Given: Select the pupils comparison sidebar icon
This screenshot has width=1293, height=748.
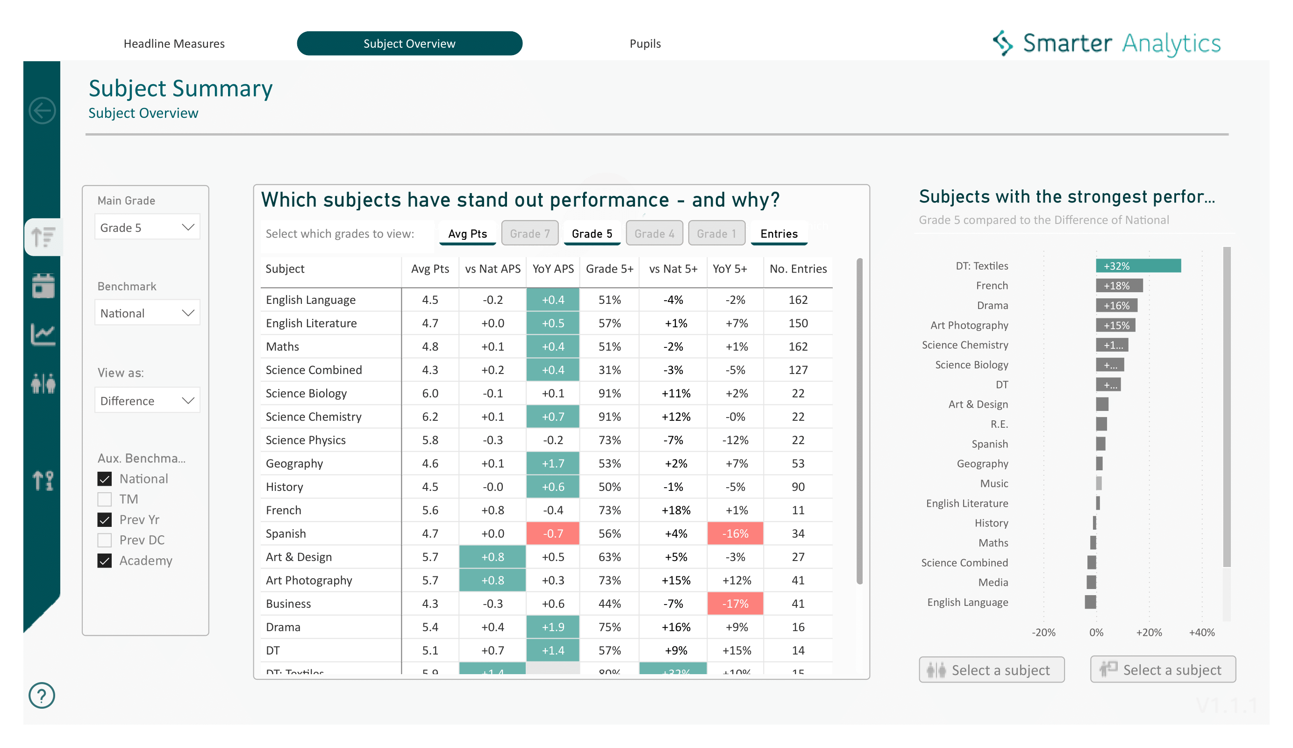Looking at the screenshot, I should (42, 383).
